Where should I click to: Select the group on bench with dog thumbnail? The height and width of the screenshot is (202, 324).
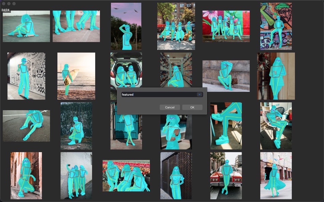coord(176,26)
